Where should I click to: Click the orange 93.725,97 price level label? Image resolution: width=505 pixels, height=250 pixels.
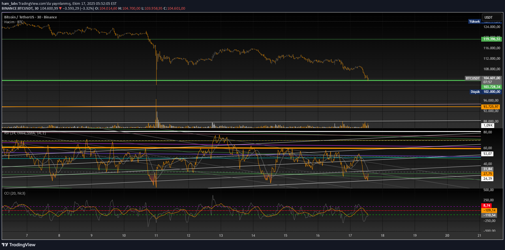(491, 107)
